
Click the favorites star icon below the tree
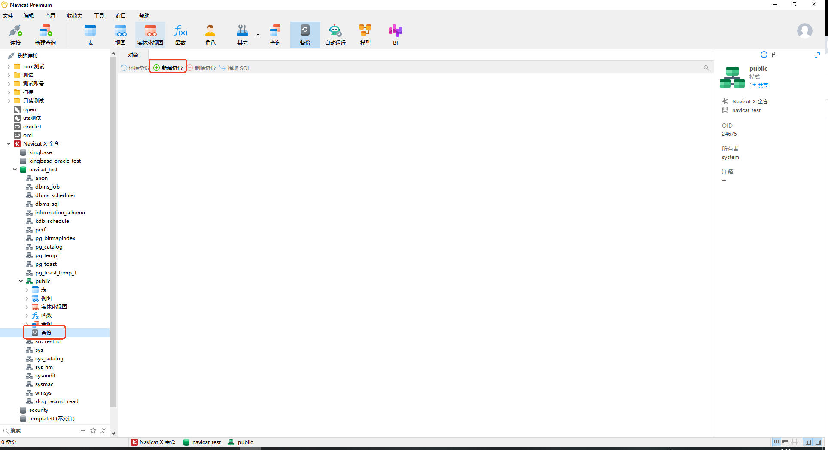tap(93, 430)
